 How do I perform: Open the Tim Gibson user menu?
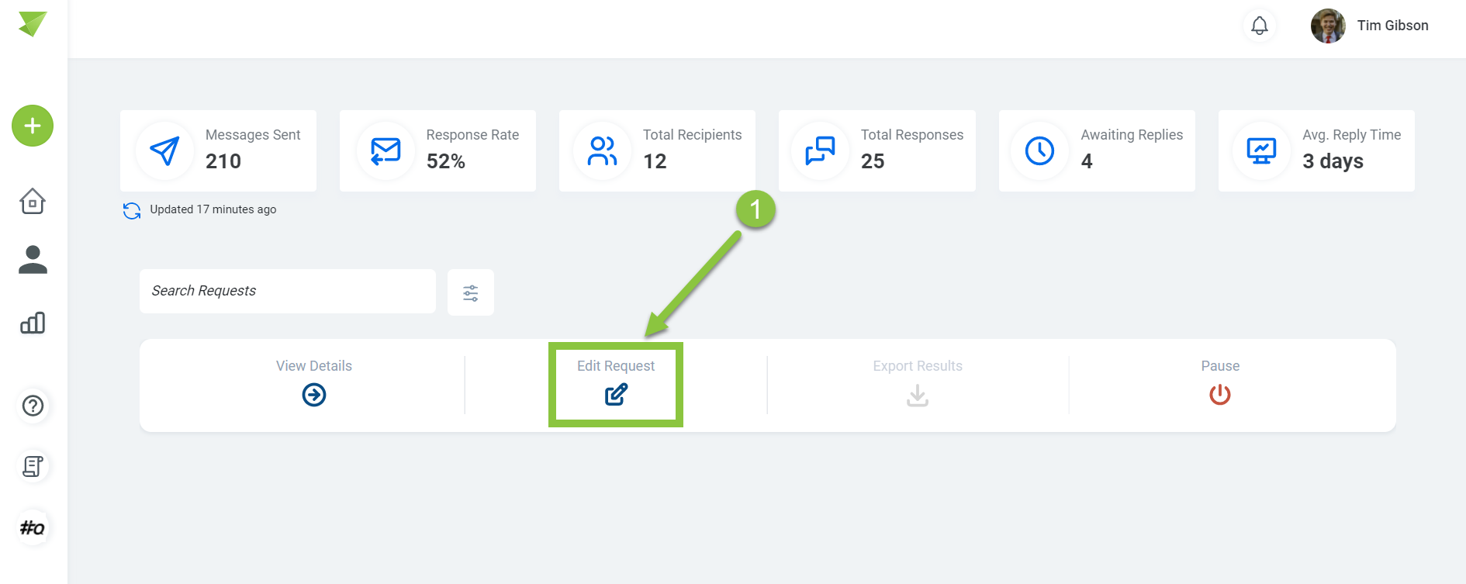point(1392,26)
